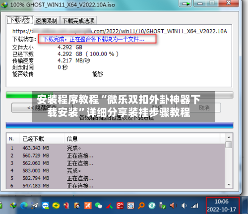Click the thread list scrollbar thumb
This screenshot has width=248, height=214.
[229, 145]
